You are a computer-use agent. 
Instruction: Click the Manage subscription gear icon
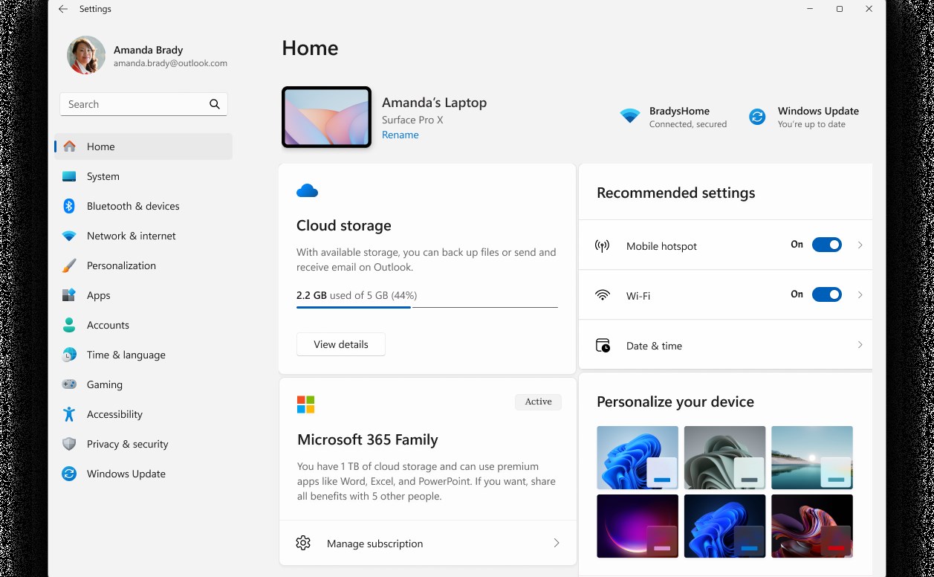click(303, 543)
